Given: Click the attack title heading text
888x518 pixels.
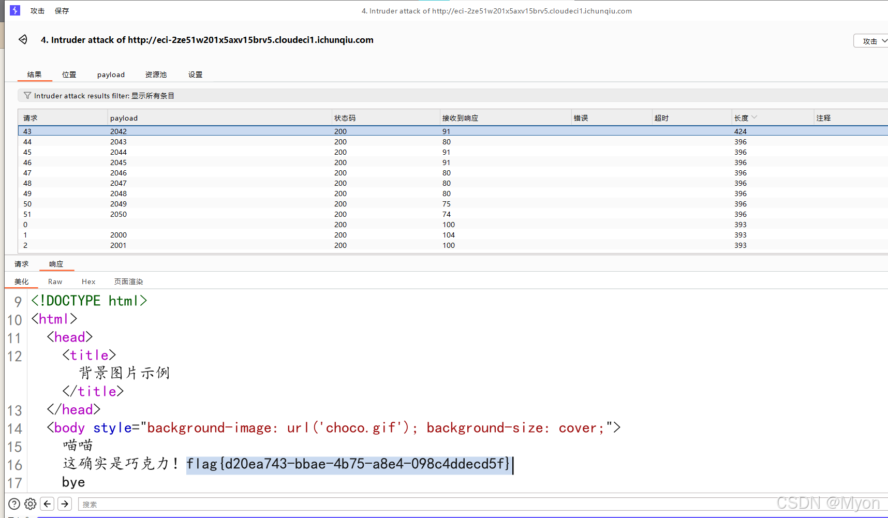Looking at the screenshot, I should pyautogui.click(x=207, y=40).
